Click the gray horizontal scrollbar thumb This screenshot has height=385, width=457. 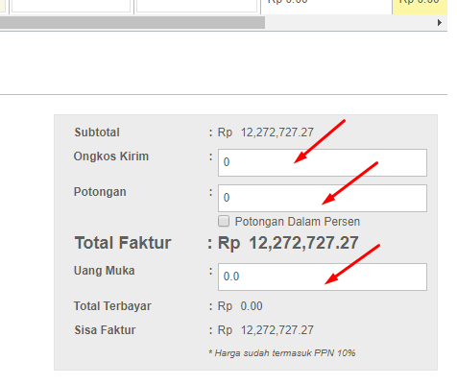(x=132, y=23)
